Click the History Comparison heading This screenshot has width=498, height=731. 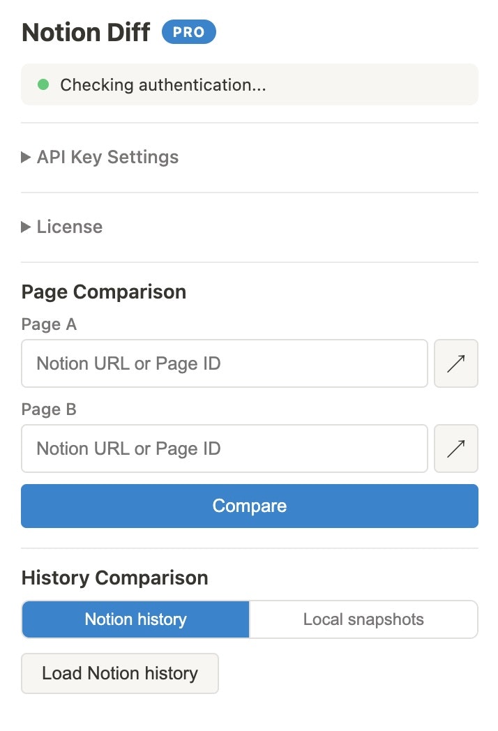[x=115, y=578]
